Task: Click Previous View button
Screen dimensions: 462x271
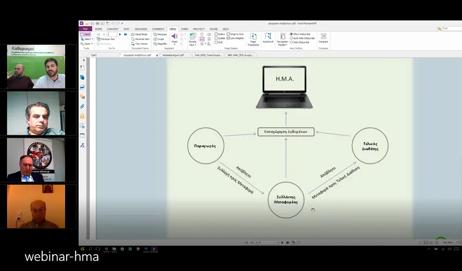Action: 106,39
